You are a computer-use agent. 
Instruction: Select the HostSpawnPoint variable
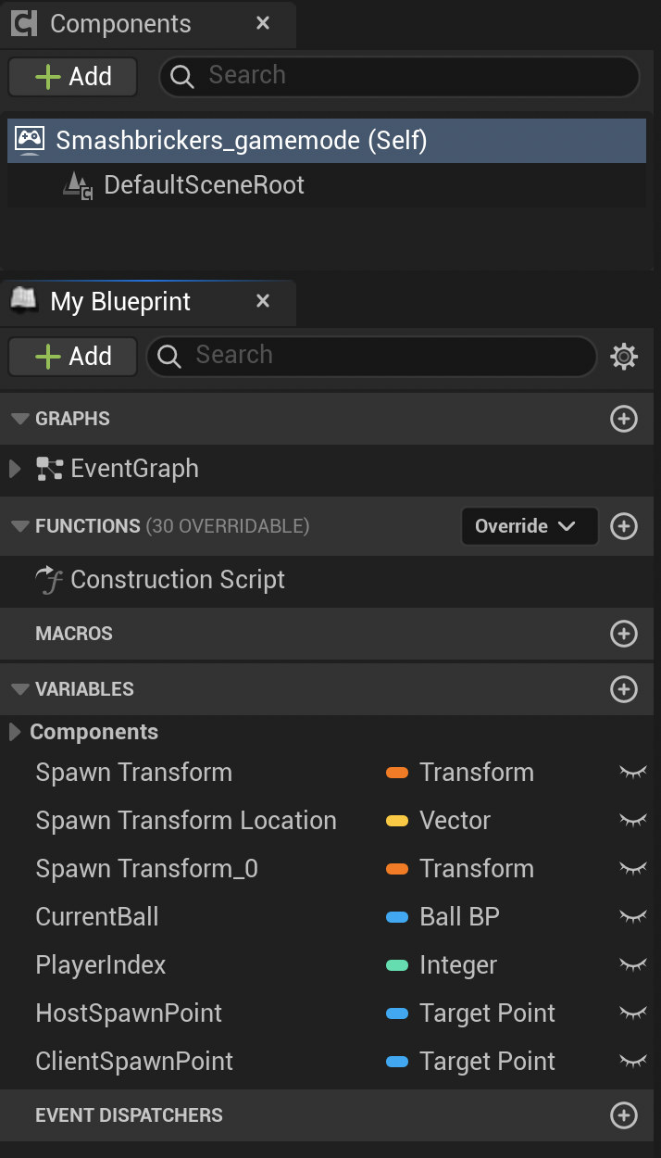tap(129, 1013)
